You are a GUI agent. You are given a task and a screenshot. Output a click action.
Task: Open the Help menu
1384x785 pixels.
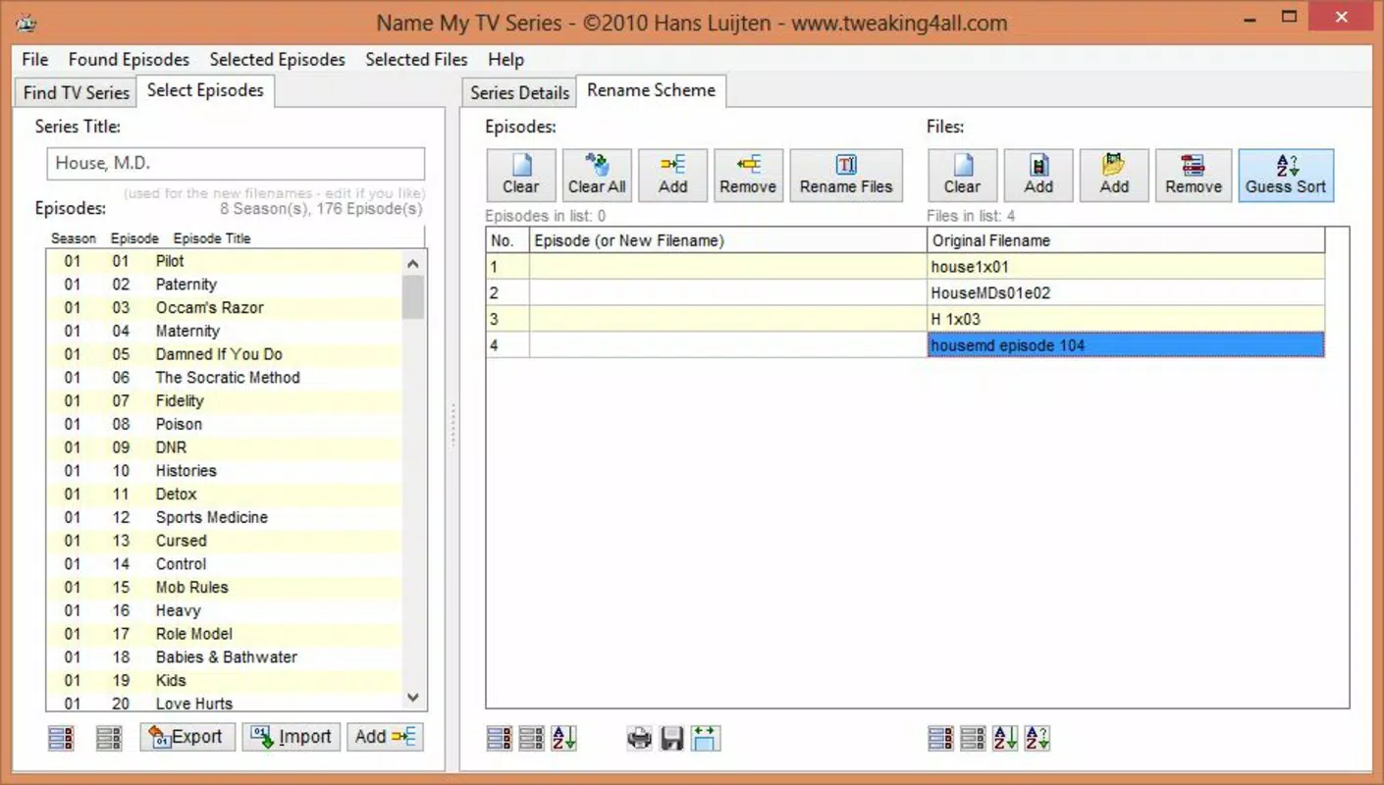coord(506,60)
